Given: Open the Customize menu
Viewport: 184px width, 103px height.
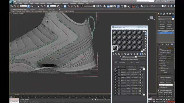Looking at the screenshot, I should 73,3.
